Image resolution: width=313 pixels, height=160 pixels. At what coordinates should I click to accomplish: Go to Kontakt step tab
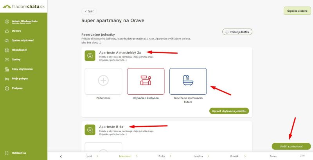[x=235, y=156]
